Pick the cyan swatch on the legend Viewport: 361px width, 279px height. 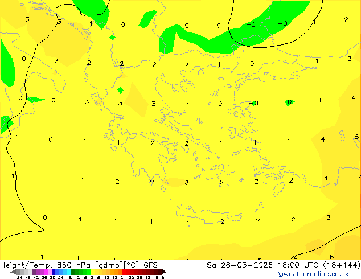[x=69, y=272]
